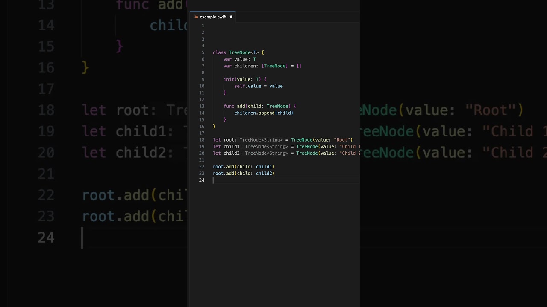
Task: Click the TreeNode<String> type hint on root line
Action: pyautogui.click(x=261, y=140)
